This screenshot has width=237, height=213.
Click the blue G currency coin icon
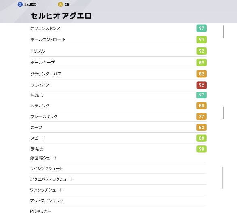click(20, 4)
